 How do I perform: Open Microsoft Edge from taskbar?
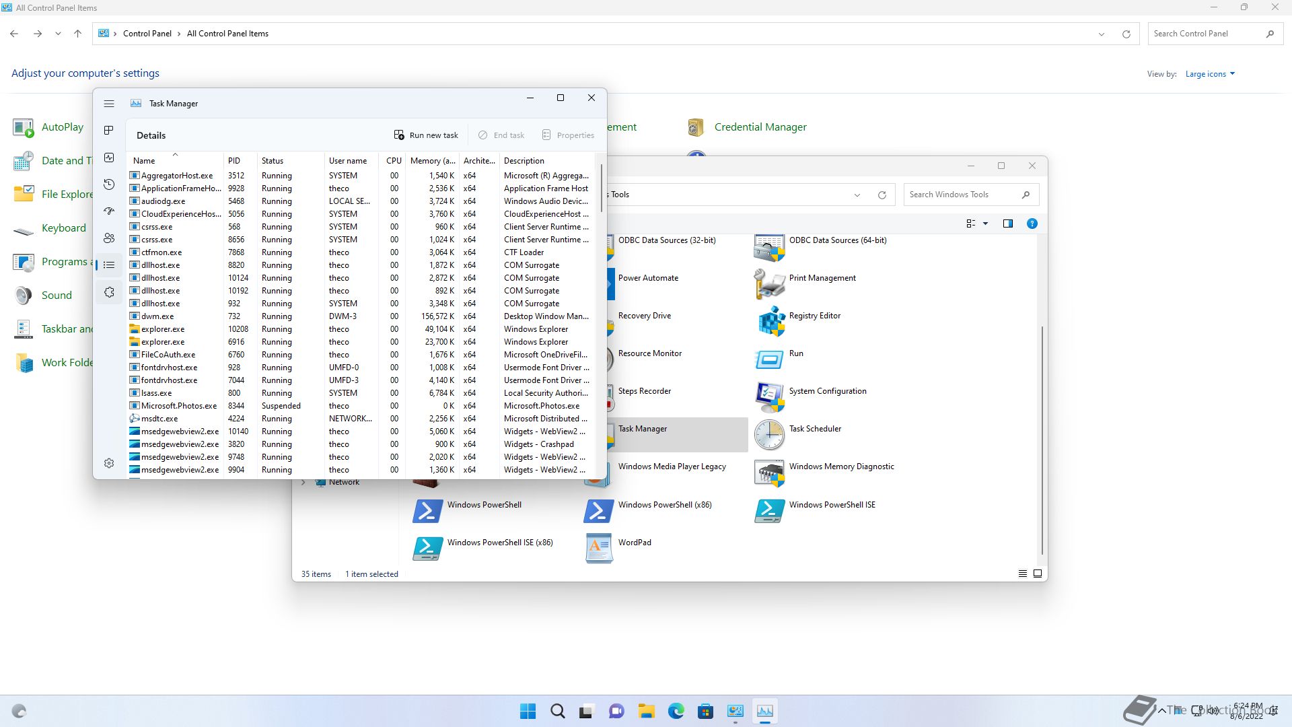676,711
